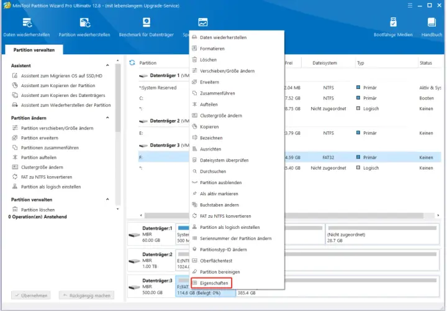Collapse the Partition ändern section
This screenshot has width=447, height=311.
pos(107,118)
